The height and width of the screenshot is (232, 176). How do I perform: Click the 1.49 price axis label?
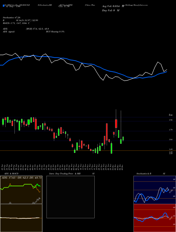pos(171,149)
